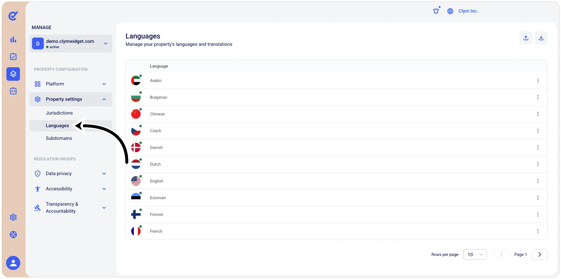Expand Transparency & Accountability group
Screen dimensions: 561x279
[71, 207]
